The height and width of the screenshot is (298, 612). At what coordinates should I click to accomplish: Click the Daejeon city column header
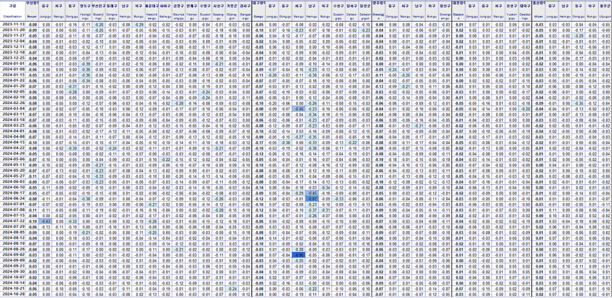[x=458, y=12]
